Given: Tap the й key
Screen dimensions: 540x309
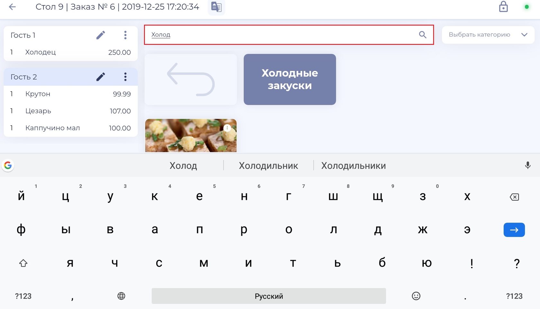Looking at the screenshot, I should 21,196.
